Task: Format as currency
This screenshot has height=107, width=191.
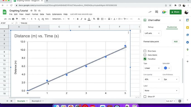Action: (31, 19)
